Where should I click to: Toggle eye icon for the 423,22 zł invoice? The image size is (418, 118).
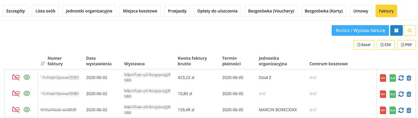[27, 78]
